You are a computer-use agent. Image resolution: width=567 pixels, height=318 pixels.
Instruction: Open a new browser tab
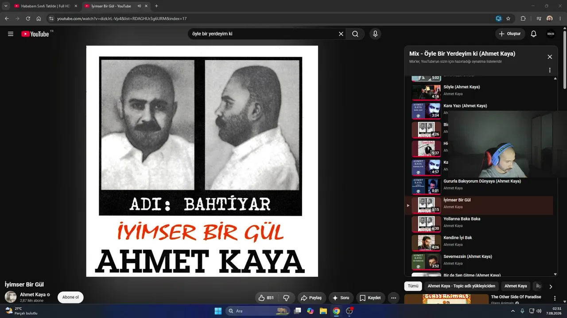(156, 6)
